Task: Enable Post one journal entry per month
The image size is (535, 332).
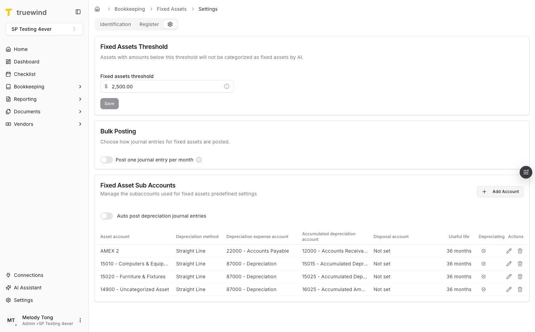Action: (x=107, y=159)
